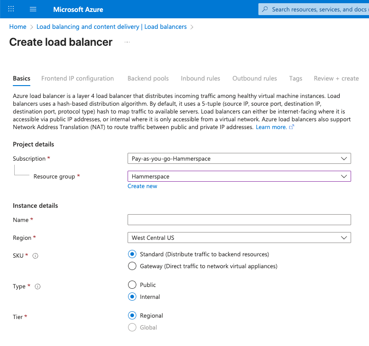Click the Instance details heading
Viewport: 369px width, 346px height.
35,205
